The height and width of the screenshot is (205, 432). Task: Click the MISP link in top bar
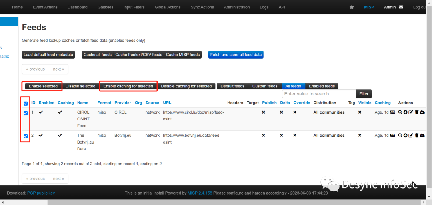(x=369, y=7)
